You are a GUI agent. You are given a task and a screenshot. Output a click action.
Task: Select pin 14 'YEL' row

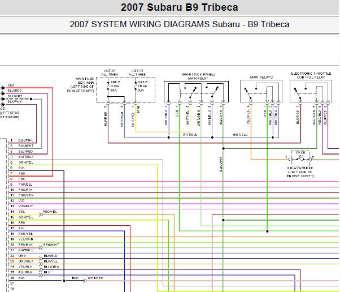pos(18,212)
